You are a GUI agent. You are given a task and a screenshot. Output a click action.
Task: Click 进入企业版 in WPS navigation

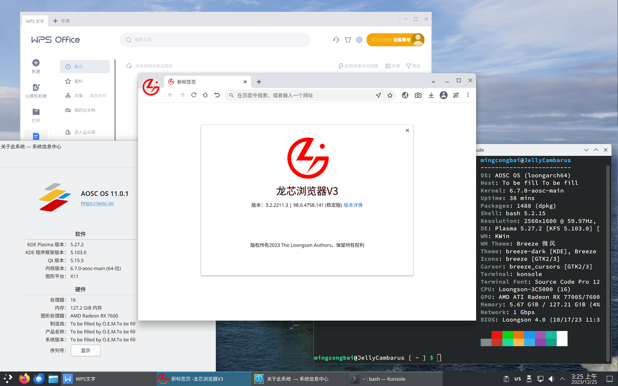[80, 132]
